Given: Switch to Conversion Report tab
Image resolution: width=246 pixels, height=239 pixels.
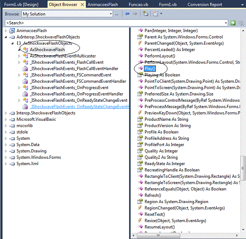Looking at the screenshot, I should click(205, 5).
